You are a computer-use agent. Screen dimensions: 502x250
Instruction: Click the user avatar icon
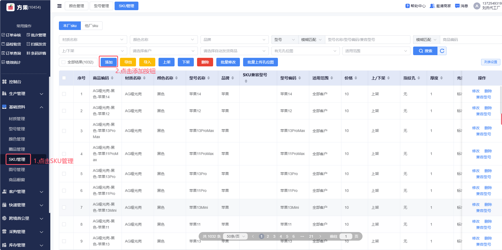pyautogui.click(x=477, y=6)
